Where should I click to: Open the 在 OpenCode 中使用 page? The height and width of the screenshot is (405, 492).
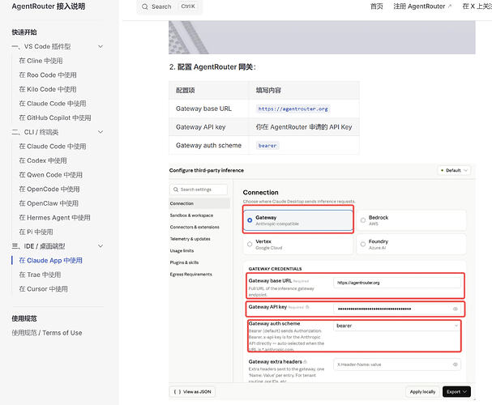(49, 189)
